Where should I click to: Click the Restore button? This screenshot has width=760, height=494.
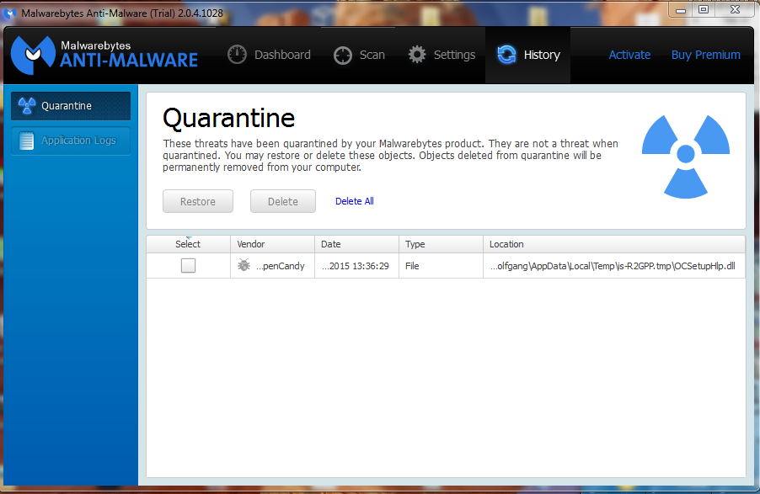coord(198,201)
